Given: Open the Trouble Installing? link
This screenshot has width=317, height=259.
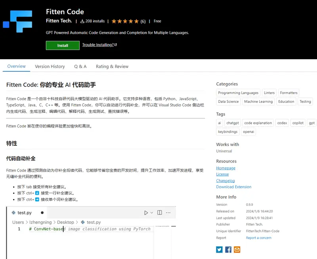Looking at the screenshot, I should pyautogui.click(x=99, y=45).
